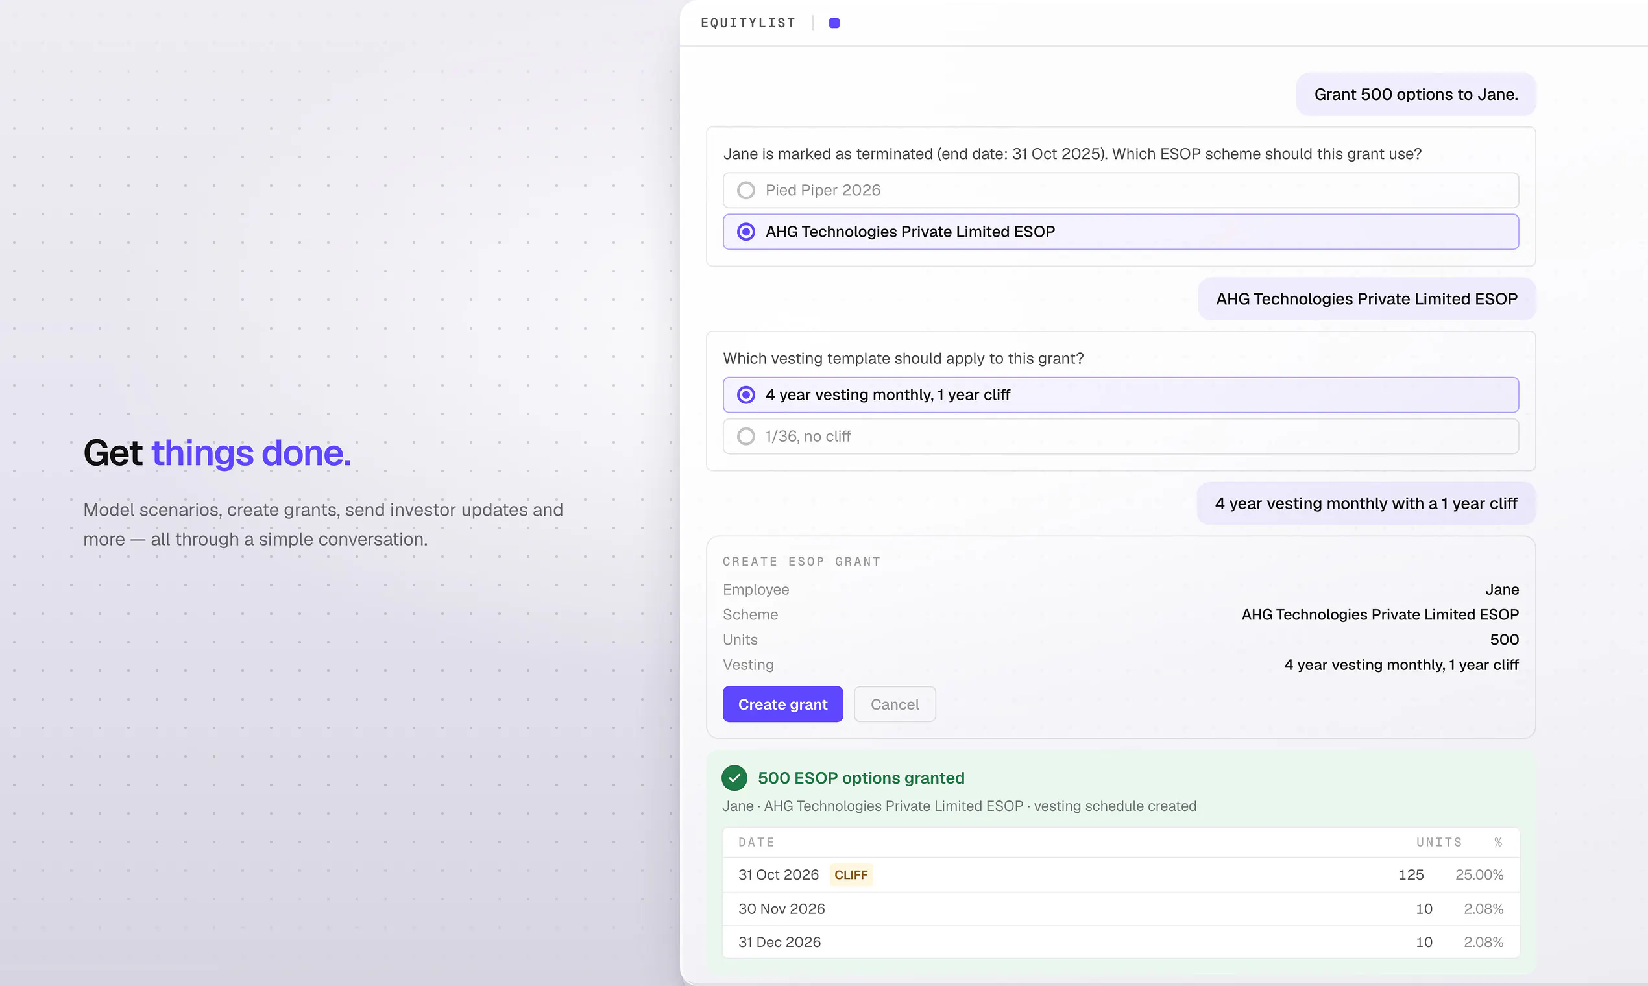
Task: Click the Employee field label
Action: (757, 590)
